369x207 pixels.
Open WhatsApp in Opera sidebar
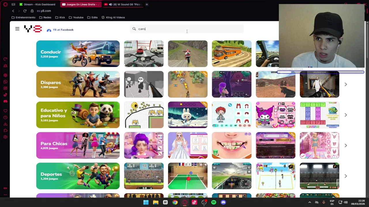click(x=5, y=82)
